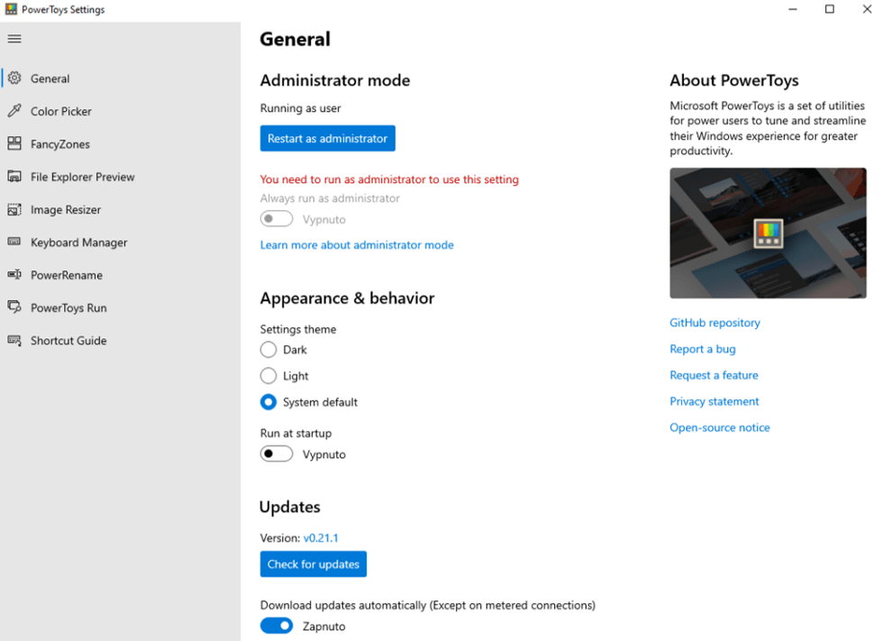Click the FancyZones grid icon
This screenshot has width=882, height=641.
(x=14, y=144)
